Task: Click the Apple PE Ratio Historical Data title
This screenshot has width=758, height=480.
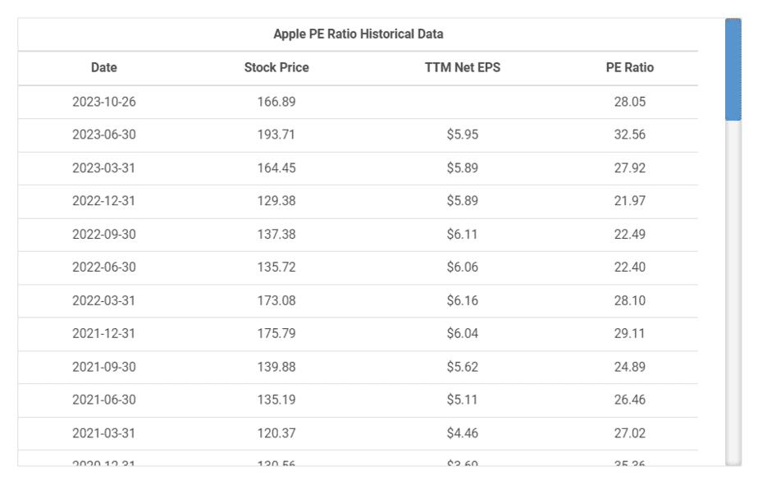Action: point(358,34)
